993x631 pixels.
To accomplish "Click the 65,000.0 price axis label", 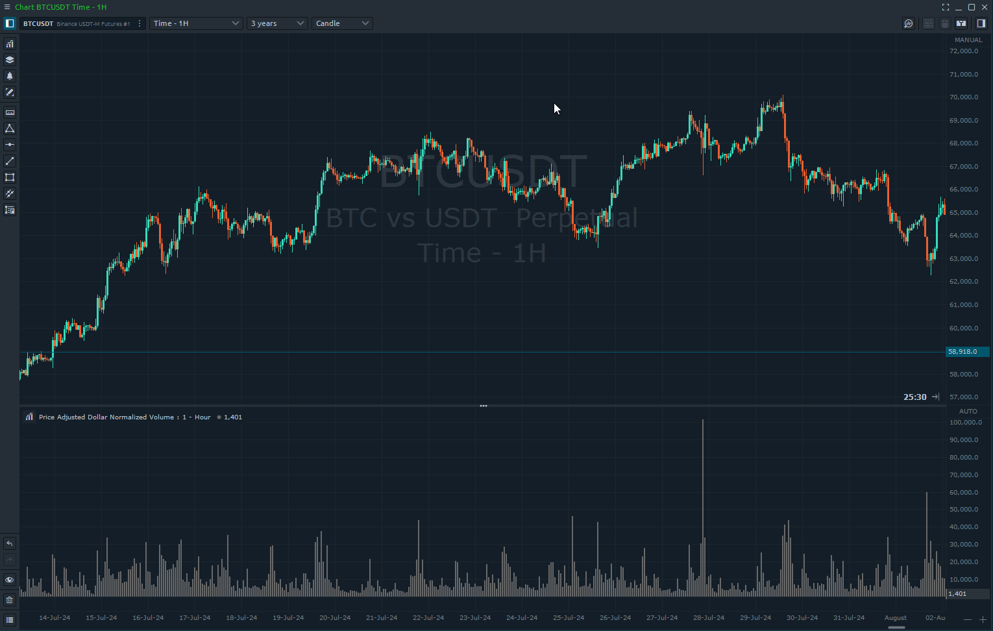I will click(964, 213).
